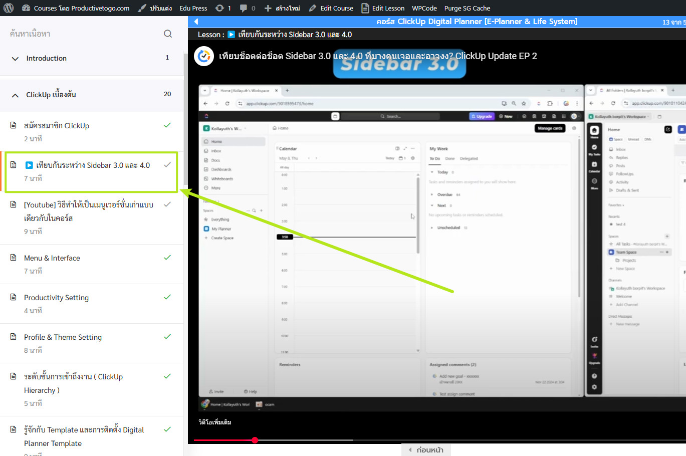Open the Profile & Theme Setting lesson
This screenshot has width=686, height=456.
pos(63,337)
